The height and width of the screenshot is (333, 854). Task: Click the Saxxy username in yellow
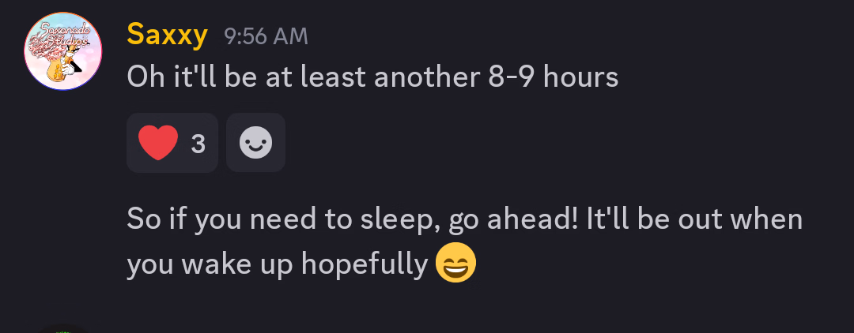tap(167, 36)
